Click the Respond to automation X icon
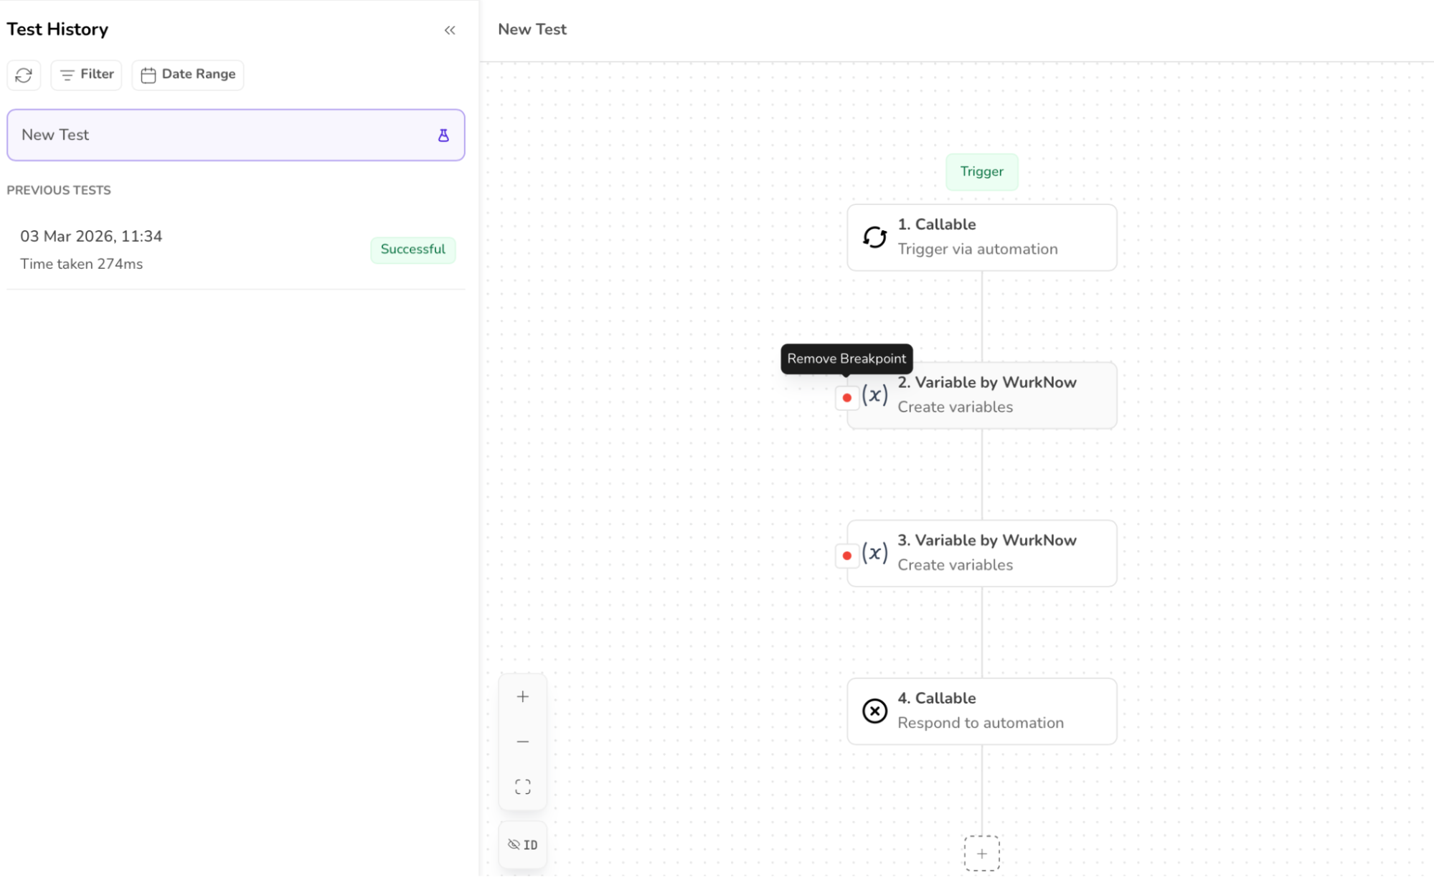The height and width of the screenshot is (877, 1434). coord(874,711)
